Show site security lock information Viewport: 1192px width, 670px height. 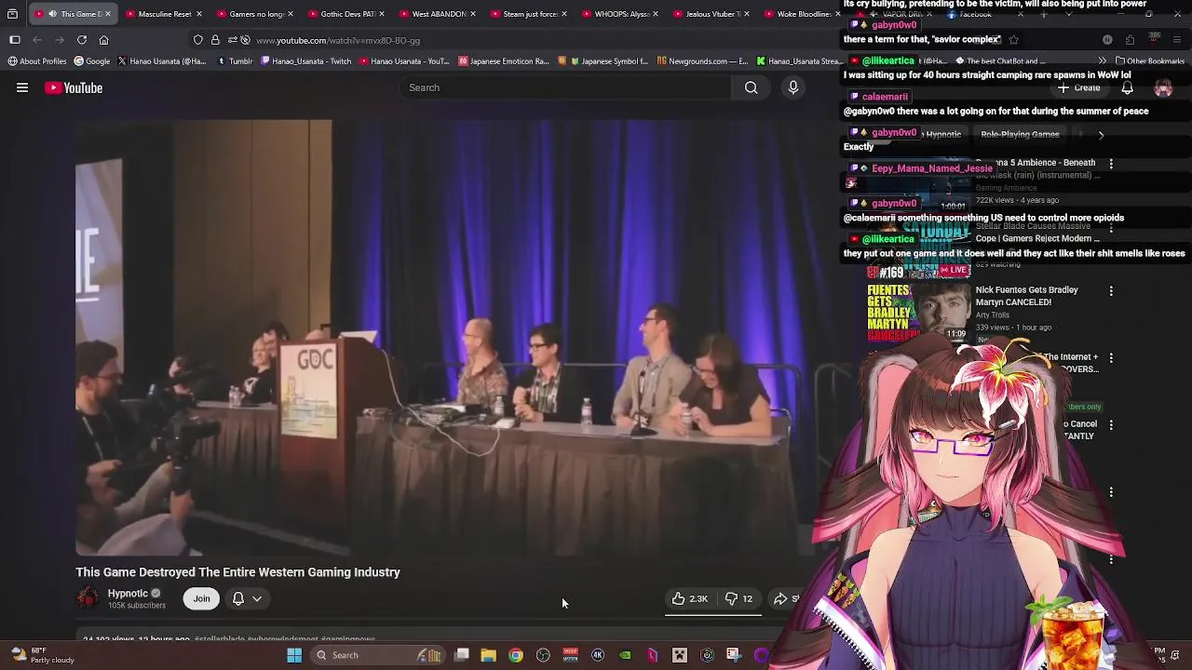point(215,40)
